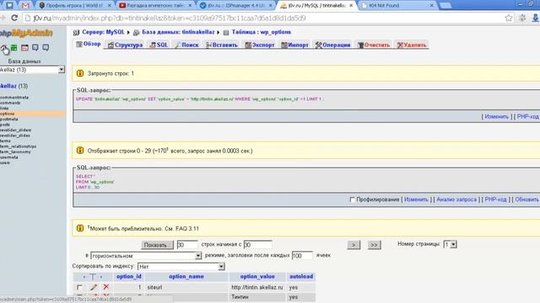540x303 pixels.
Task: Edit the siteurl row with pencil icon
Action: click(x=94, y=287)
